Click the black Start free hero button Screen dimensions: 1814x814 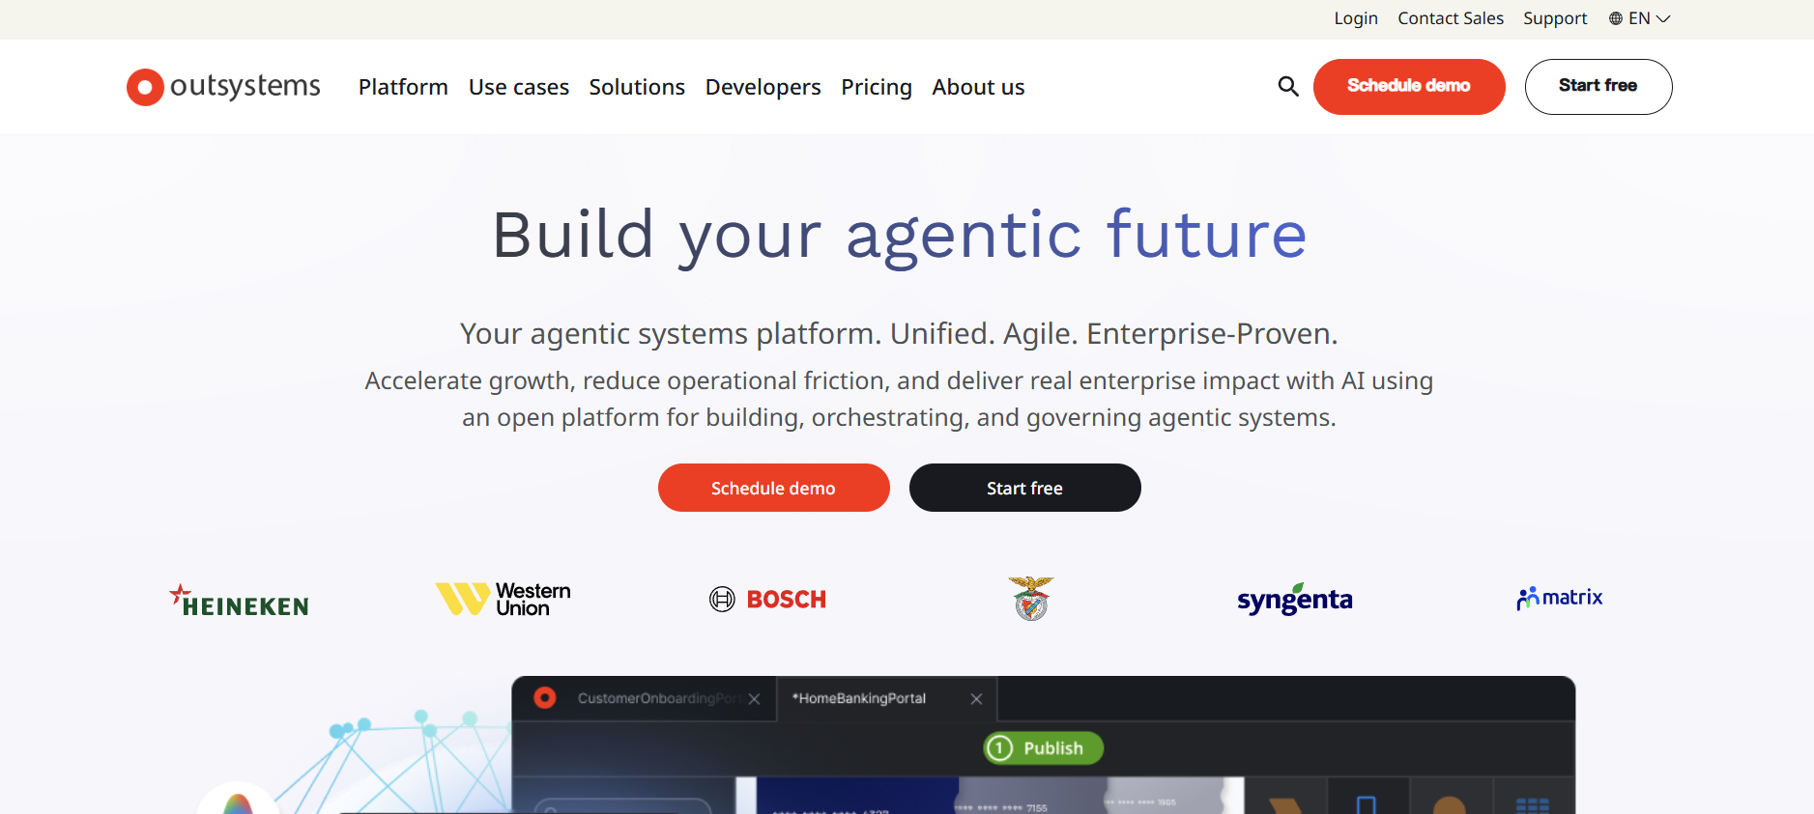tap(1024, 488)
